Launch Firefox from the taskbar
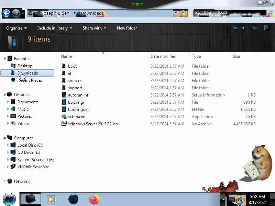 tap(94, 199)
